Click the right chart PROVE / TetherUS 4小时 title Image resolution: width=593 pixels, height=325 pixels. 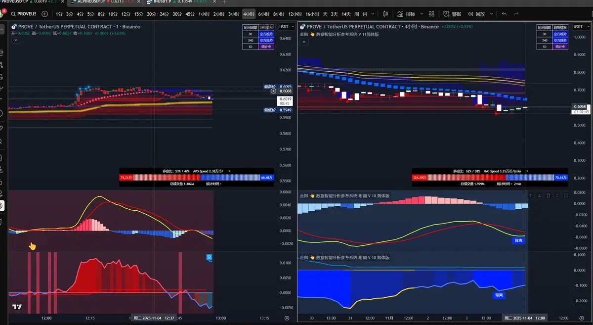coord(373,27)
